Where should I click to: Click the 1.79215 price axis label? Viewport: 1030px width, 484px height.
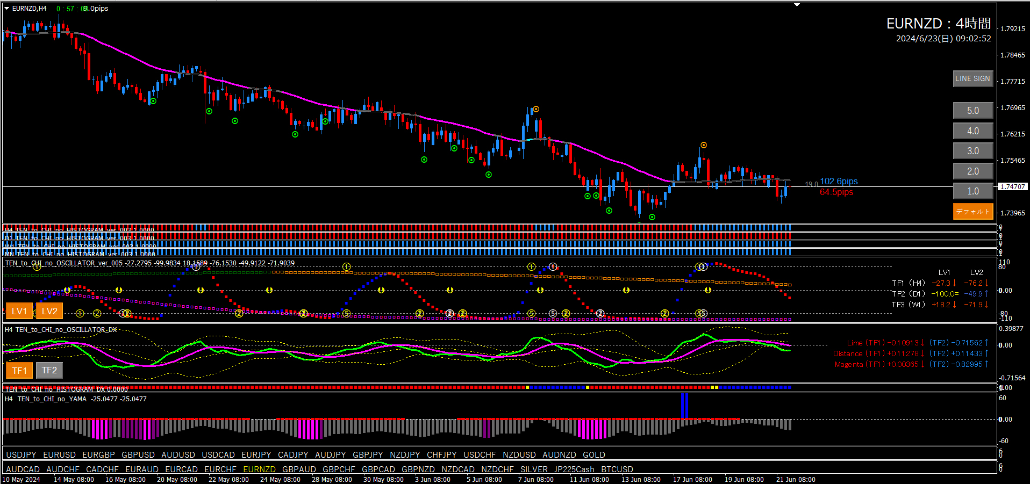coord(1013,29)
